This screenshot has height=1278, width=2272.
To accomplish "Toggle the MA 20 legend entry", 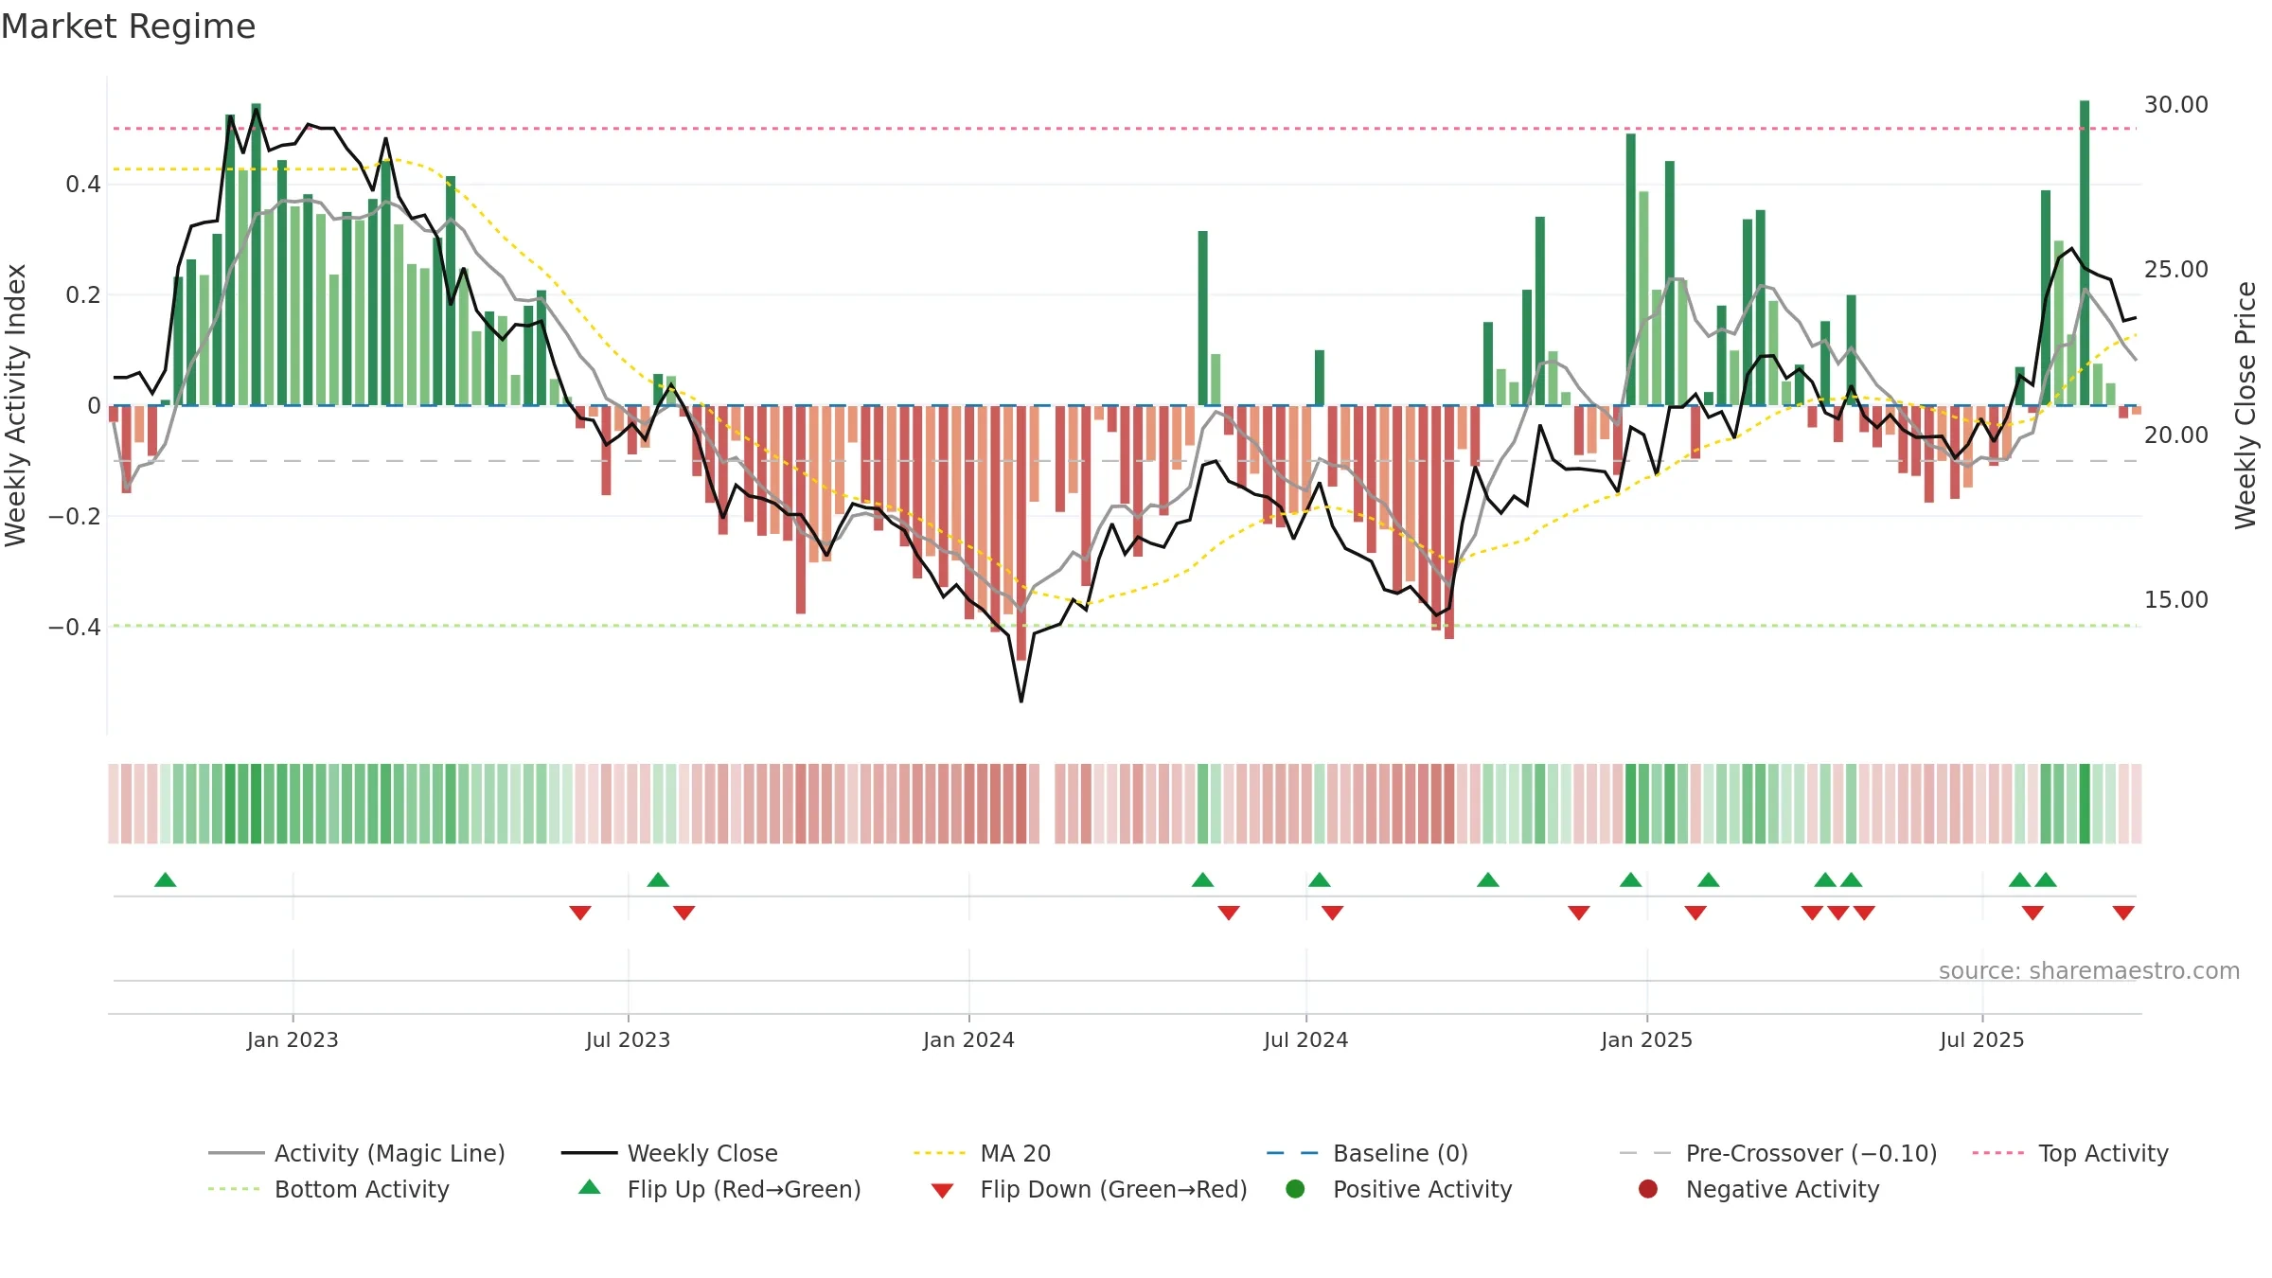I will tap(982, 1153).
